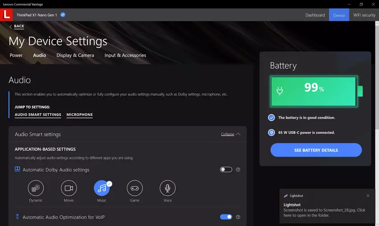Screen dimensions: 379x226
Task: Dismiss the Lightshot notification
Action: click(x=368, y=196)
